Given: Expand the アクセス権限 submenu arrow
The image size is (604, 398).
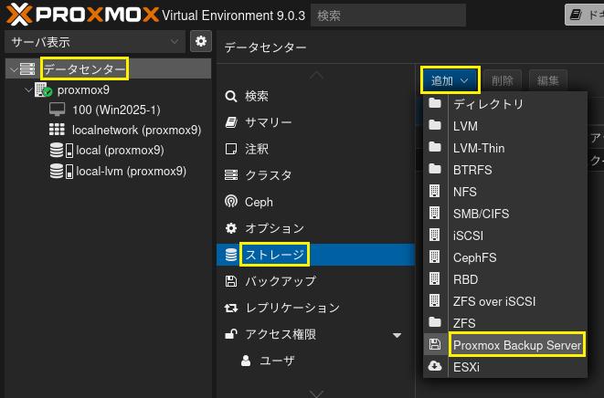Looking at the screenshot, I should [x=397, y=335].
